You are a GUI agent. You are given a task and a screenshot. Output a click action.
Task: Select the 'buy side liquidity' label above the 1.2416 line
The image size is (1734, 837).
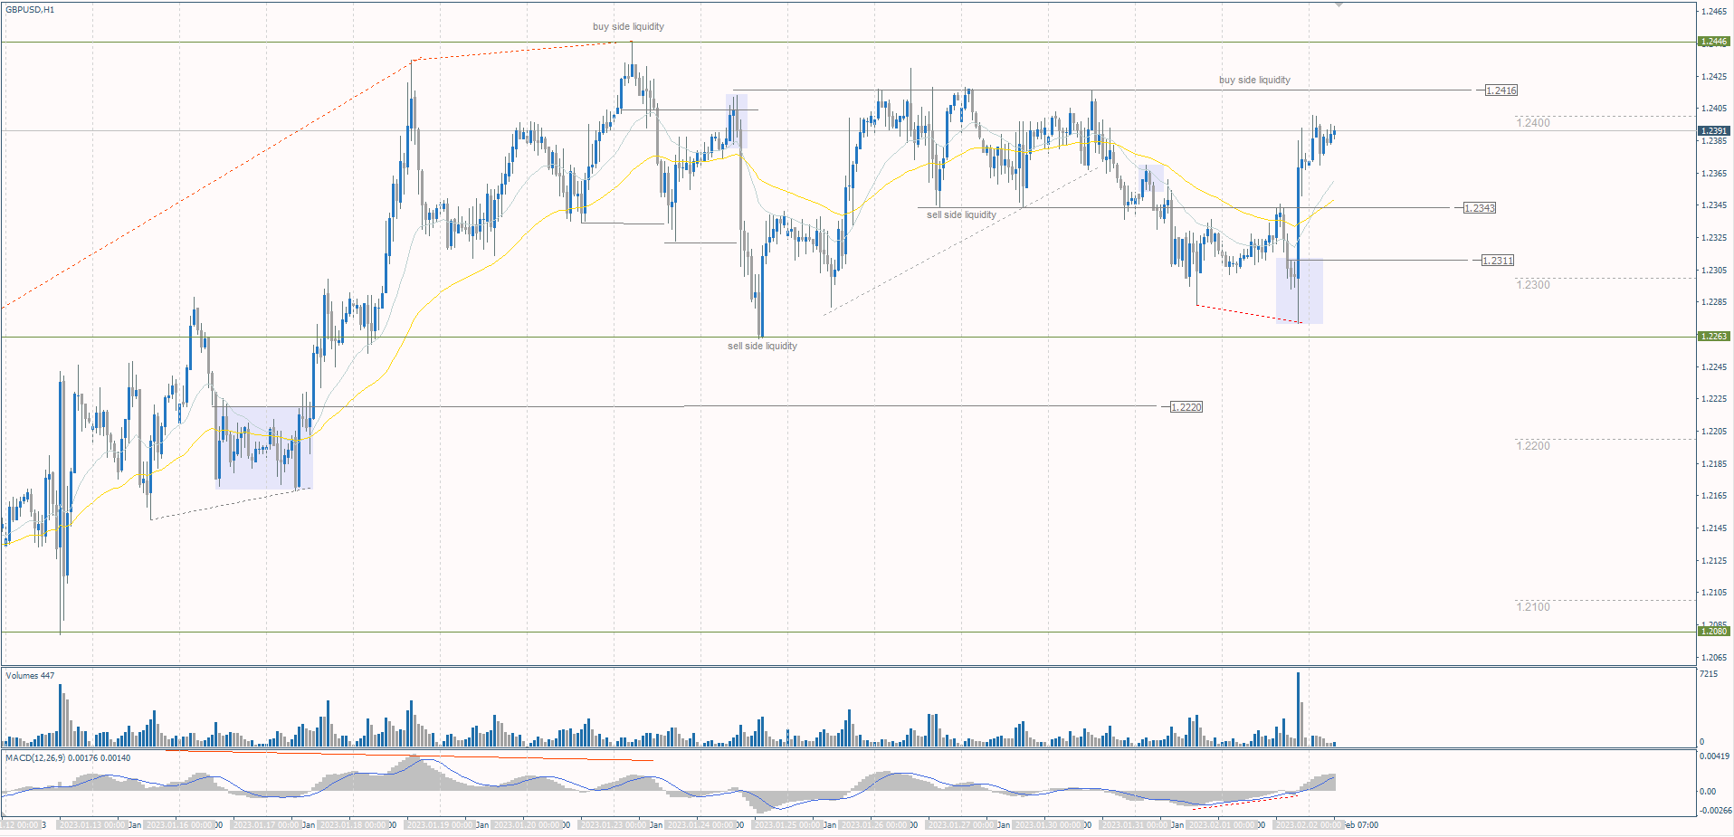[x=1254, y=80]
